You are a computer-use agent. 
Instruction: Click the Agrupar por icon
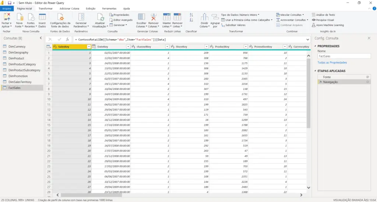pos(215,17)
